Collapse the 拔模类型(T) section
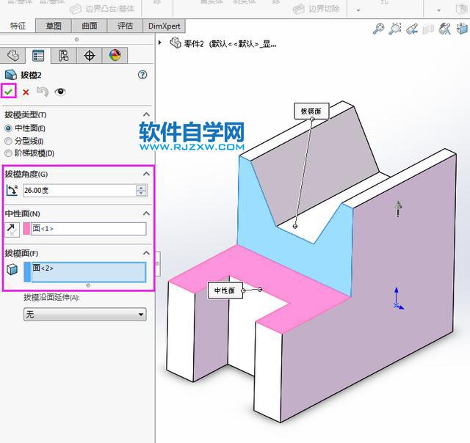 tap(146, 114)
